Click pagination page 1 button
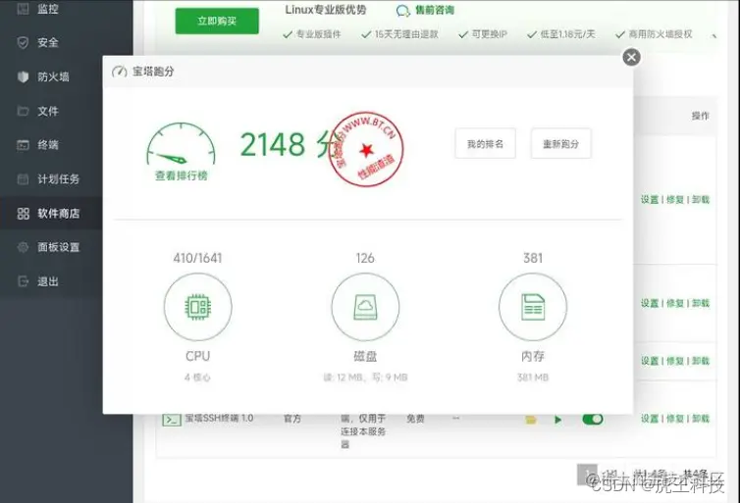 [x=587, y=475]
